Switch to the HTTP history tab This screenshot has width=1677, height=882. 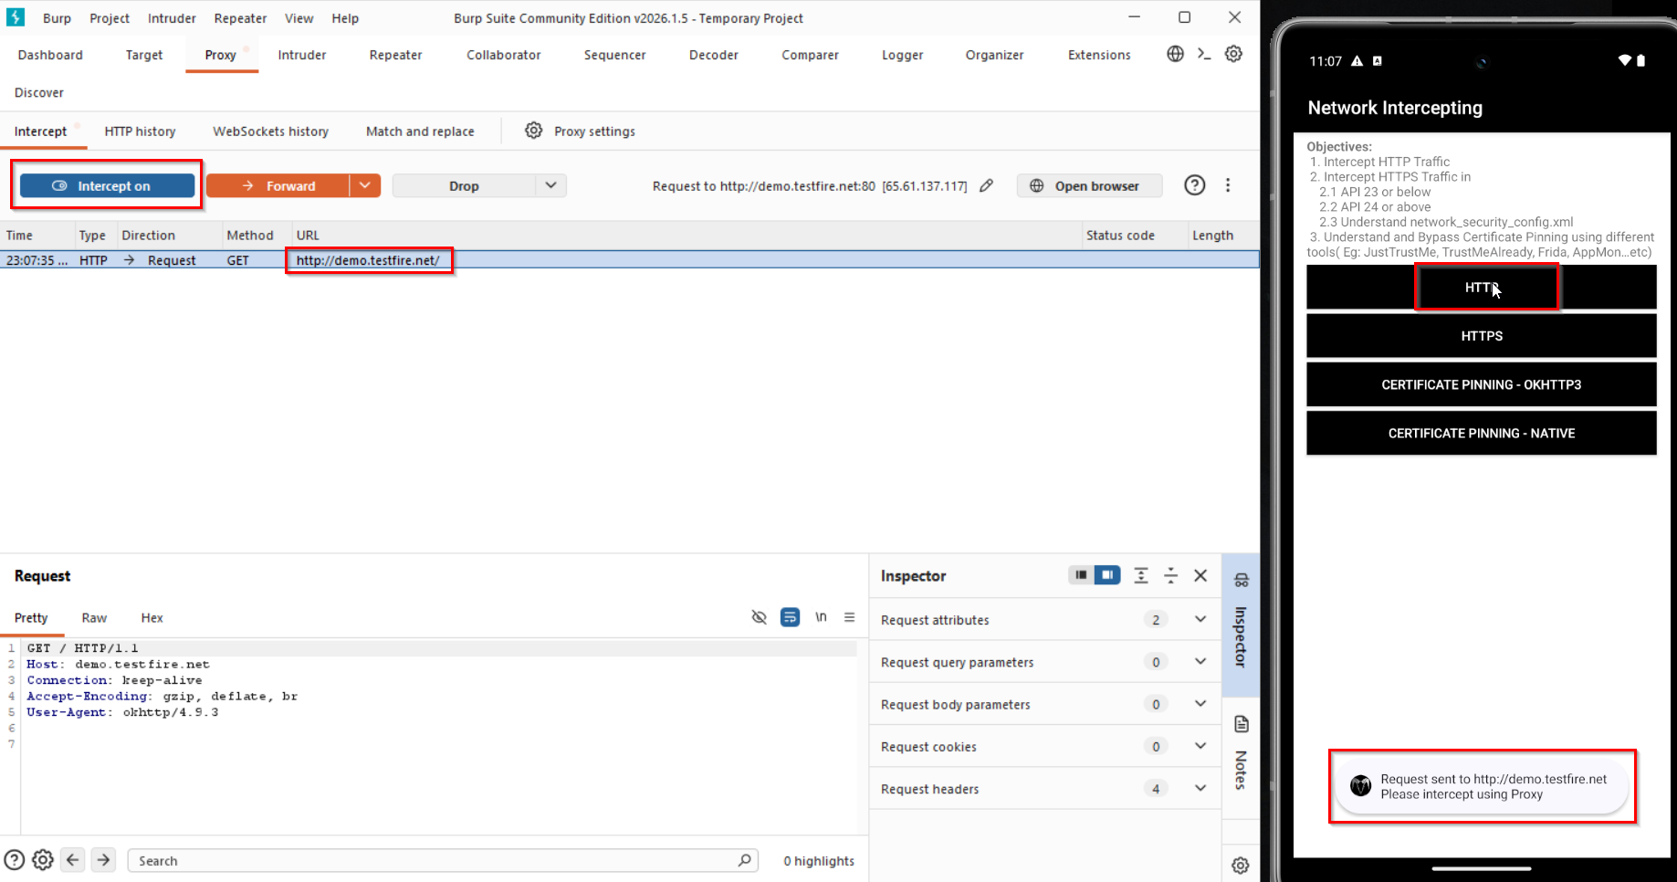140,131
